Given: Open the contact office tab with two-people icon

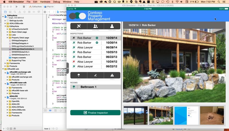Looking at the screenshot, I should tap(96, 26).
